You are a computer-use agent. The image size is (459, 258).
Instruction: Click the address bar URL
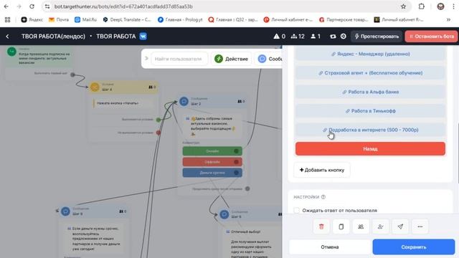123,6
